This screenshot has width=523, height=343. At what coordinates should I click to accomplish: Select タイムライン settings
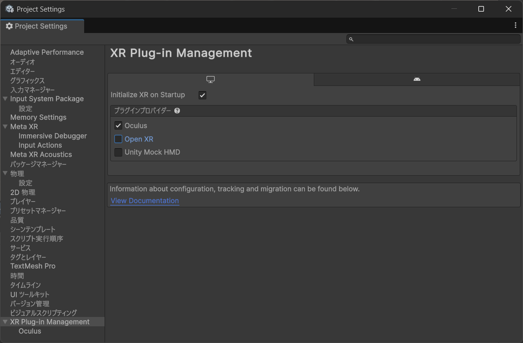pos(26,285)
